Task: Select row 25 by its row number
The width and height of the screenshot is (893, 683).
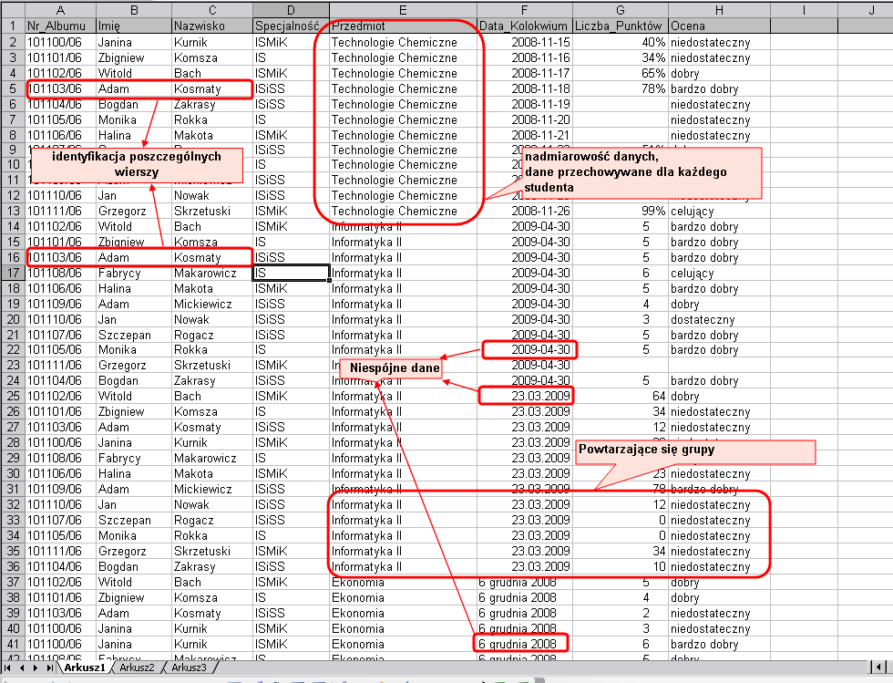Action: pyautogui.click(x=13, y=397)
